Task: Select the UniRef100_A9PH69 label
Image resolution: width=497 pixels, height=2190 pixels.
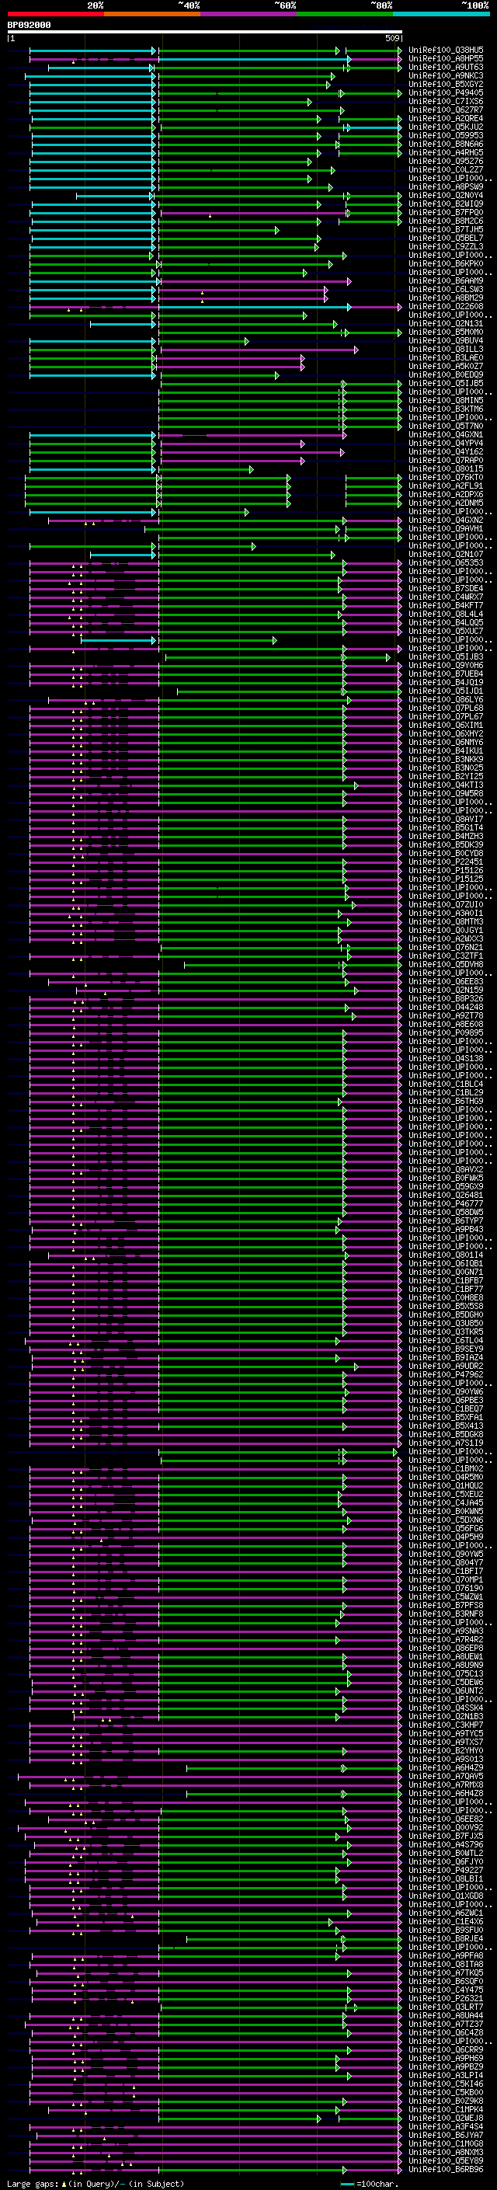Action: (x=446, y=2058)
